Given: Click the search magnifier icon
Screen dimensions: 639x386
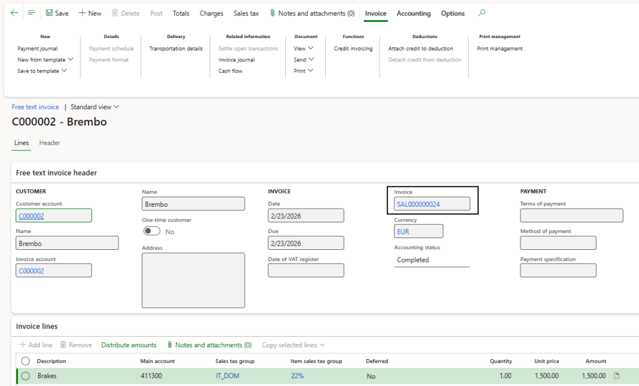Looking at the screenshot, I should click(x=481, y=13).
